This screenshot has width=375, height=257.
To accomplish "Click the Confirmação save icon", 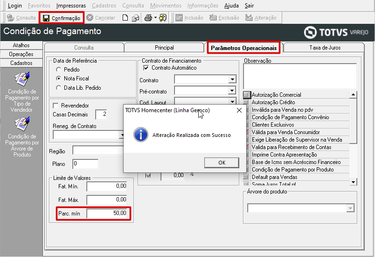I will coord(46,18).
